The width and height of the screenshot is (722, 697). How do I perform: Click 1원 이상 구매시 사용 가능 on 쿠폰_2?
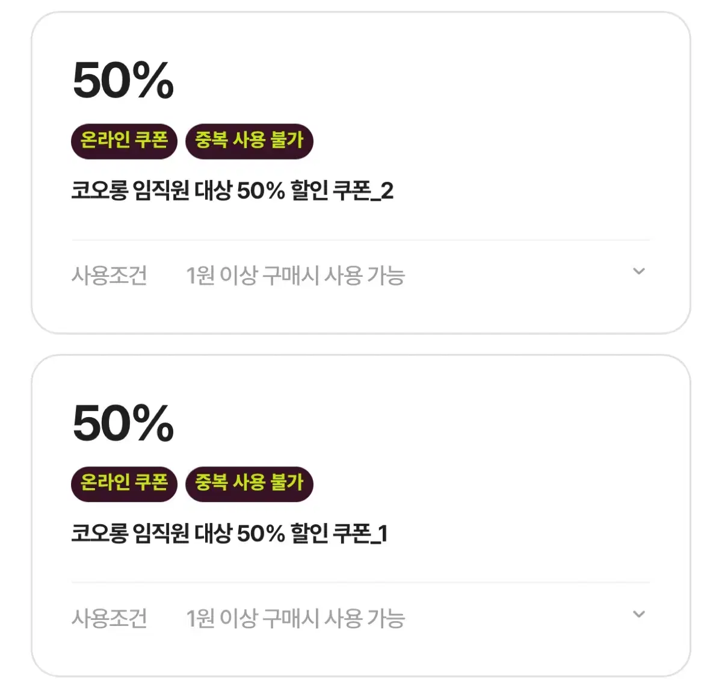(x=295, y=276)
